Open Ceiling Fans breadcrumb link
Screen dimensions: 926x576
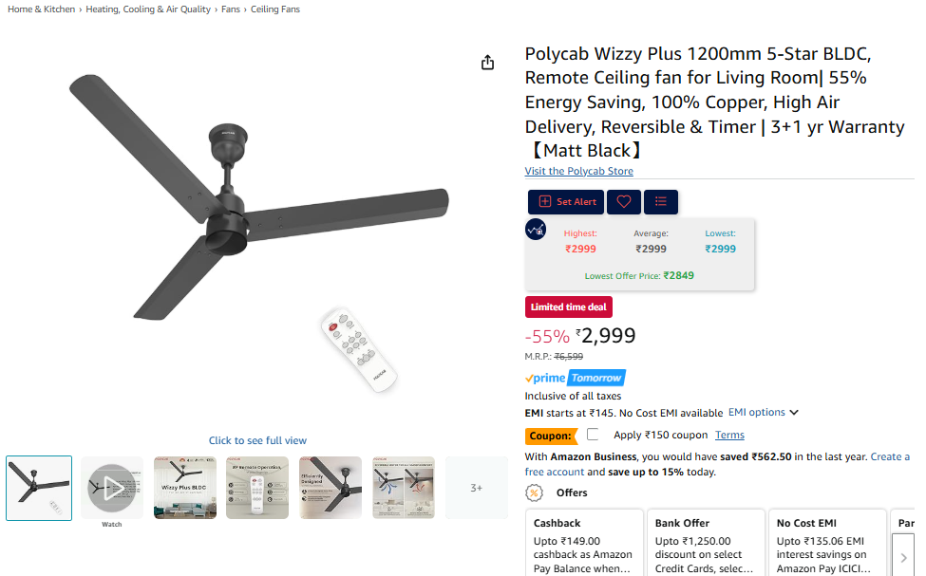[275, 9]
